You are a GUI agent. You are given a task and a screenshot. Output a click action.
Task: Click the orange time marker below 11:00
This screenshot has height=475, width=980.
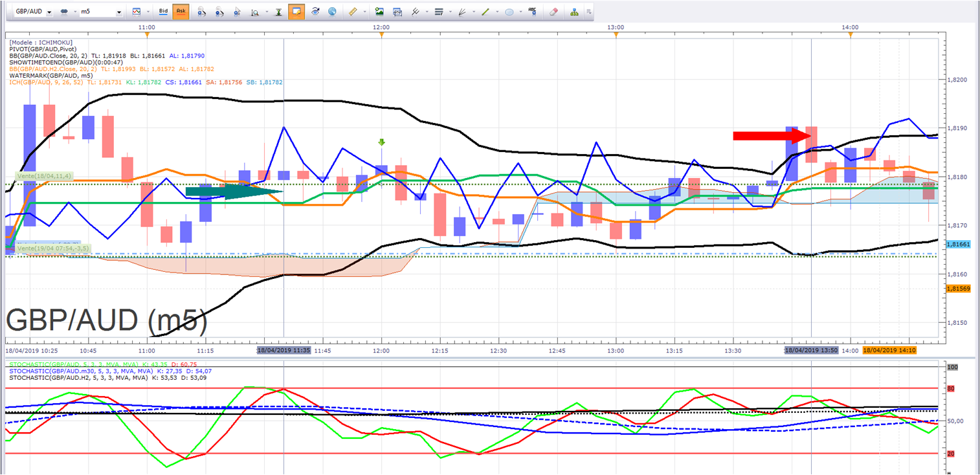pyautogui.click(x=147, y=35)
